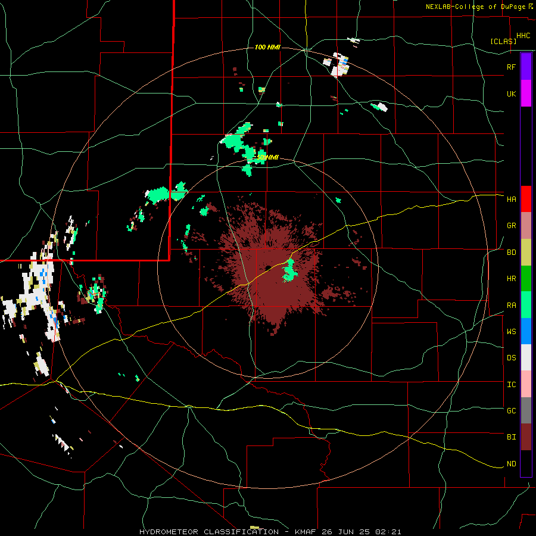Click the WS legend label
The image size is (536, 536).
point(511,332)
